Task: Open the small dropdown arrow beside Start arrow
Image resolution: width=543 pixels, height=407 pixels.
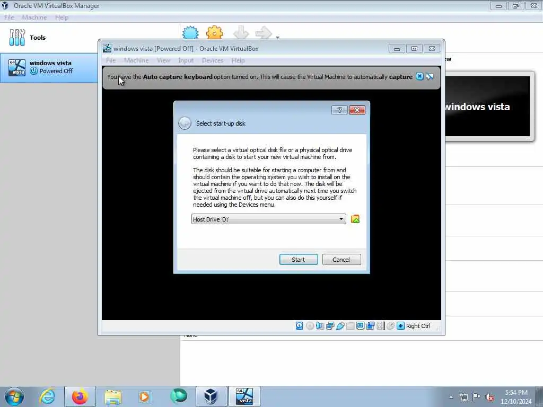Action: point(277,37)
